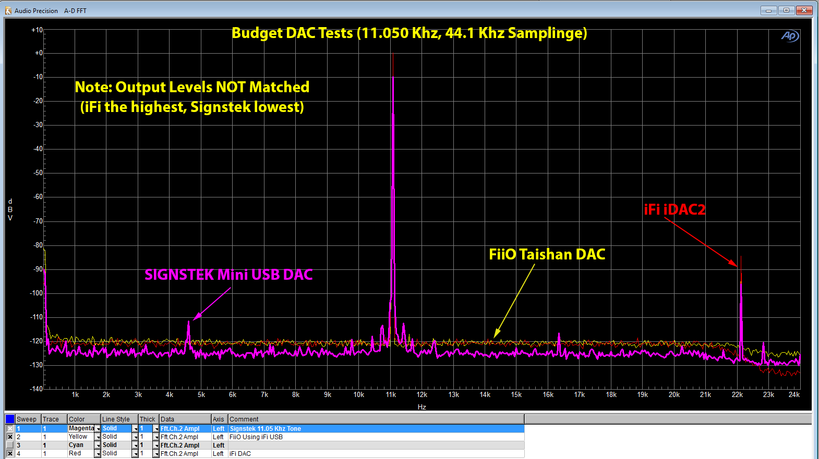This screenshot has width=819, height=459.
Task: Click the Trace column header
Action: tap(54, 419)
